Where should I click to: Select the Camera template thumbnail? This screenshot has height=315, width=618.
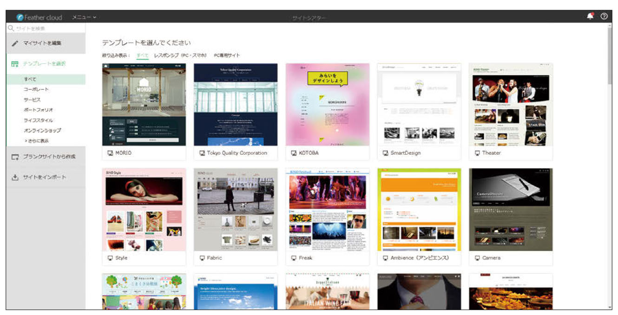pos(511,209)
